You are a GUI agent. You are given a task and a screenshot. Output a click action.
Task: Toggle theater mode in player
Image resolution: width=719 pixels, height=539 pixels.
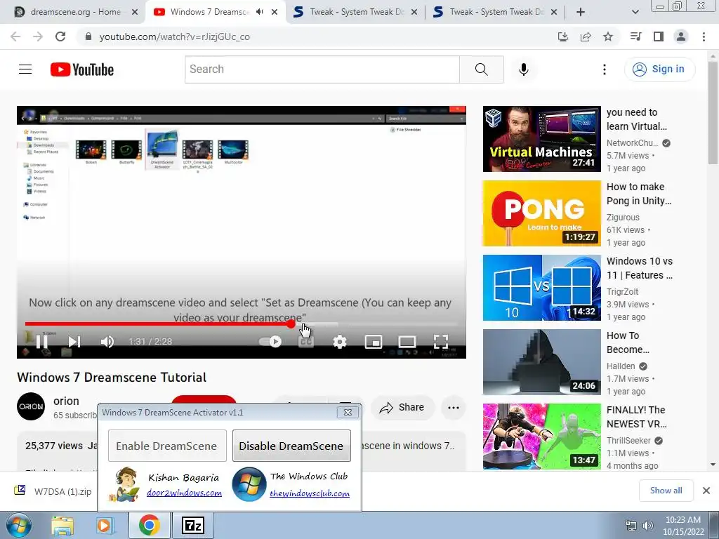[407, 342]
